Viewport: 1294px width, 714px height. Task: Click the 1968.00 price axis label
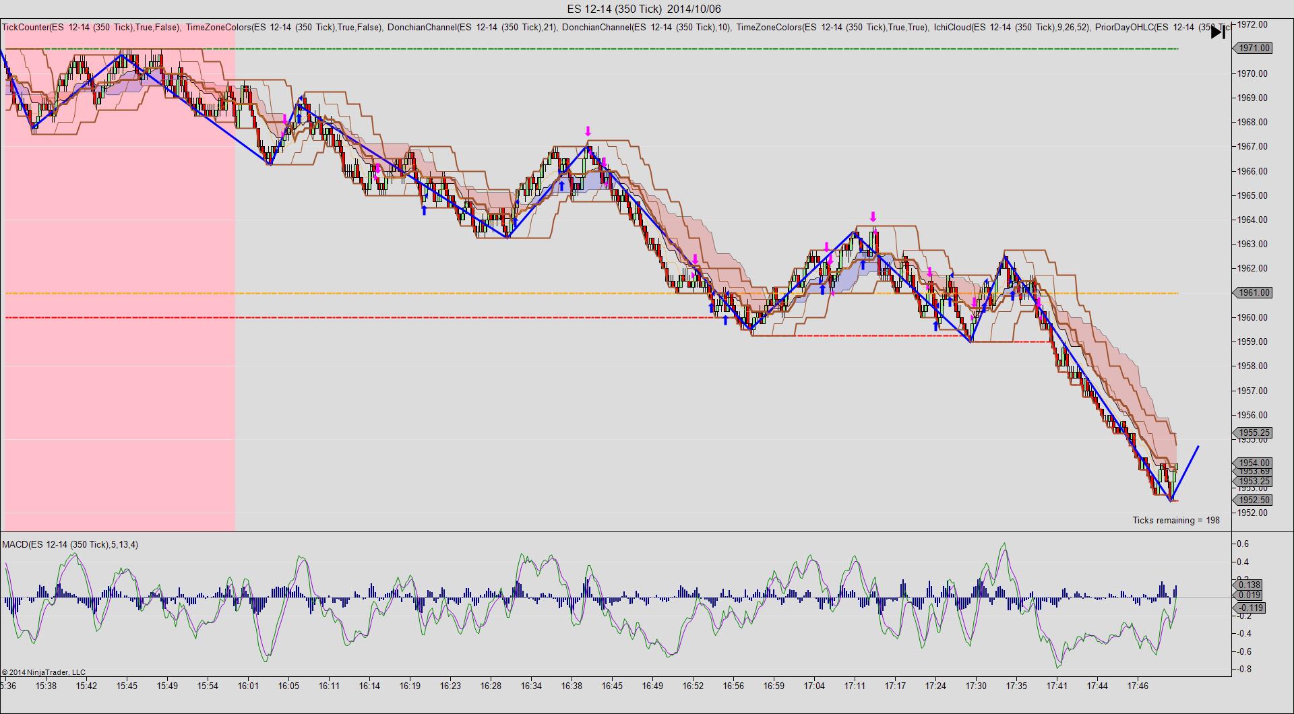(1252, 122)
